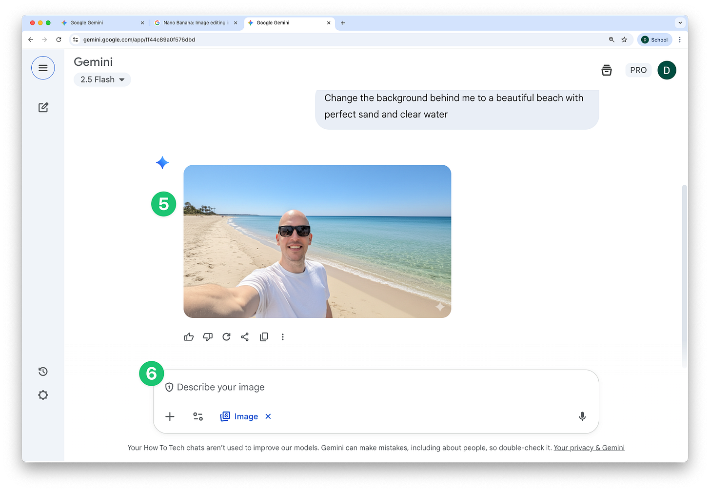Screen dimensions: 710x491
Task: Add files with the plus button
Action: [x=170, y=416]
